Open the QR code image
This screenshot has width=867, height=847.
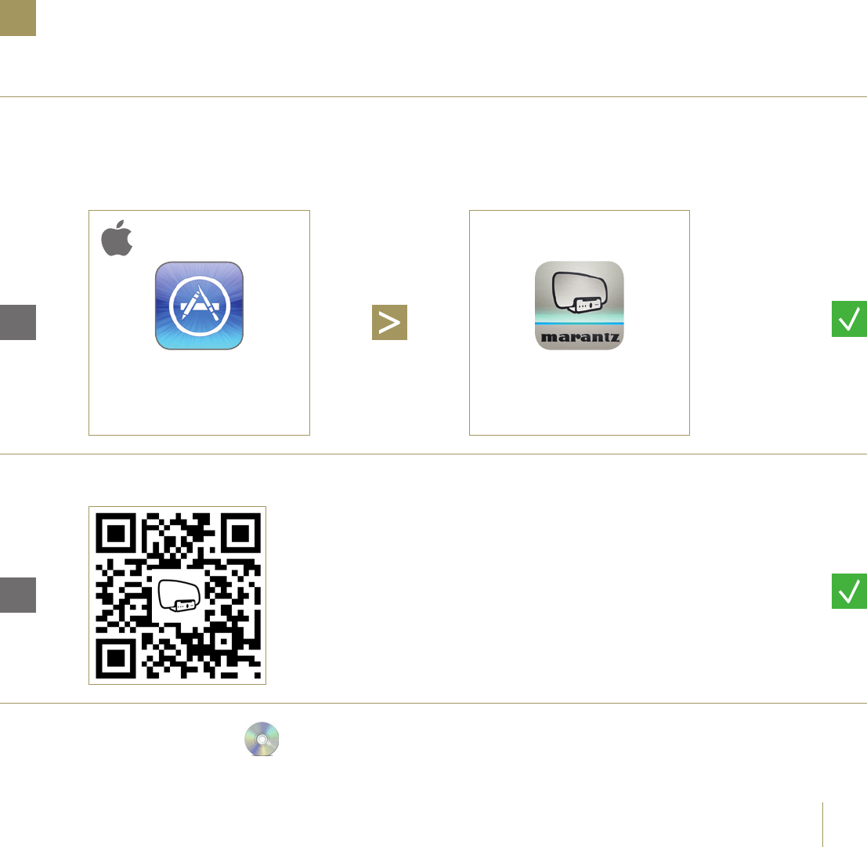click(178, 595)
